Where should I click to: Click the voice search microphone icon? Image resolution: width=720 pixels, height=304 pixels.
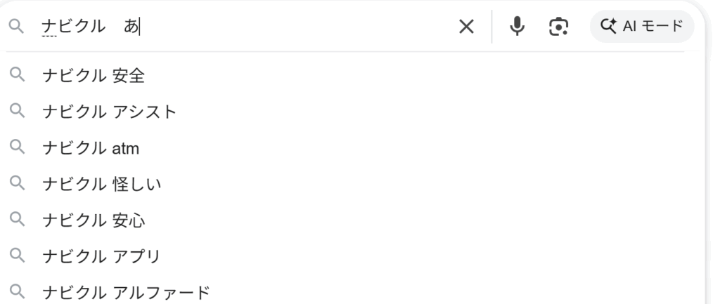click(517, 27)
